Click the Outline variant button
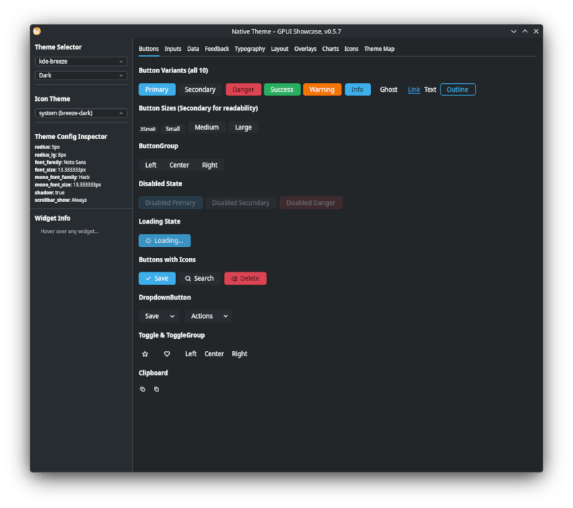The image size is (573, 508). click(x=458, y=90)
